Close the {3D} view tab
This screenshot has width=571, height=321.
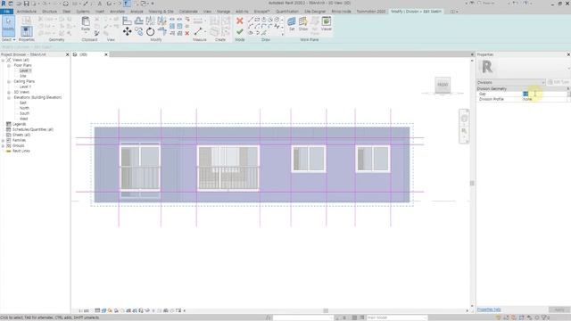click(106, 54)
